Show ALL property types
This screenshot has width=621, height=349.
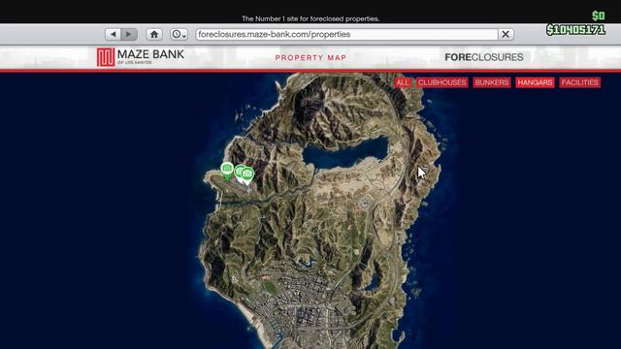(x=403, y=82)
